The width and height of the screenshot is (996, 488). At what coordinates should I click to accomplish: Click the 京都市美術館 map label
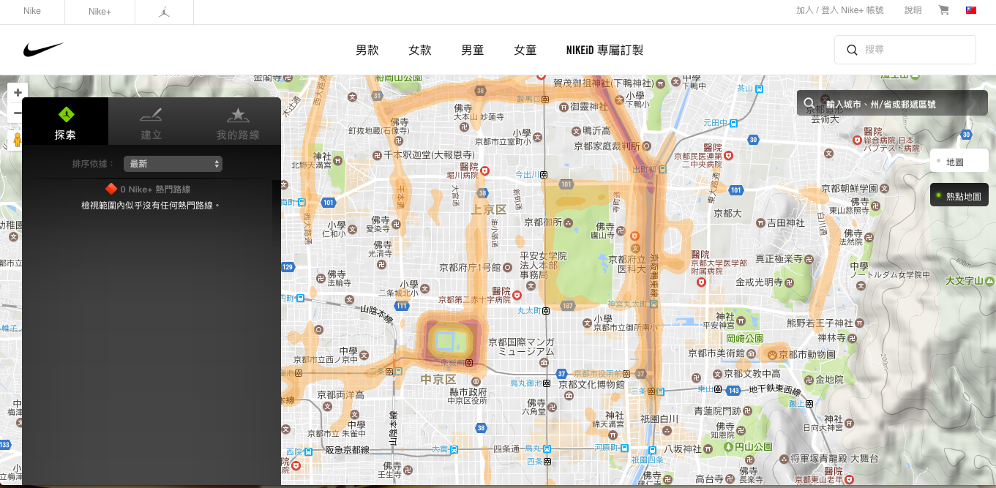click(716, 353)
